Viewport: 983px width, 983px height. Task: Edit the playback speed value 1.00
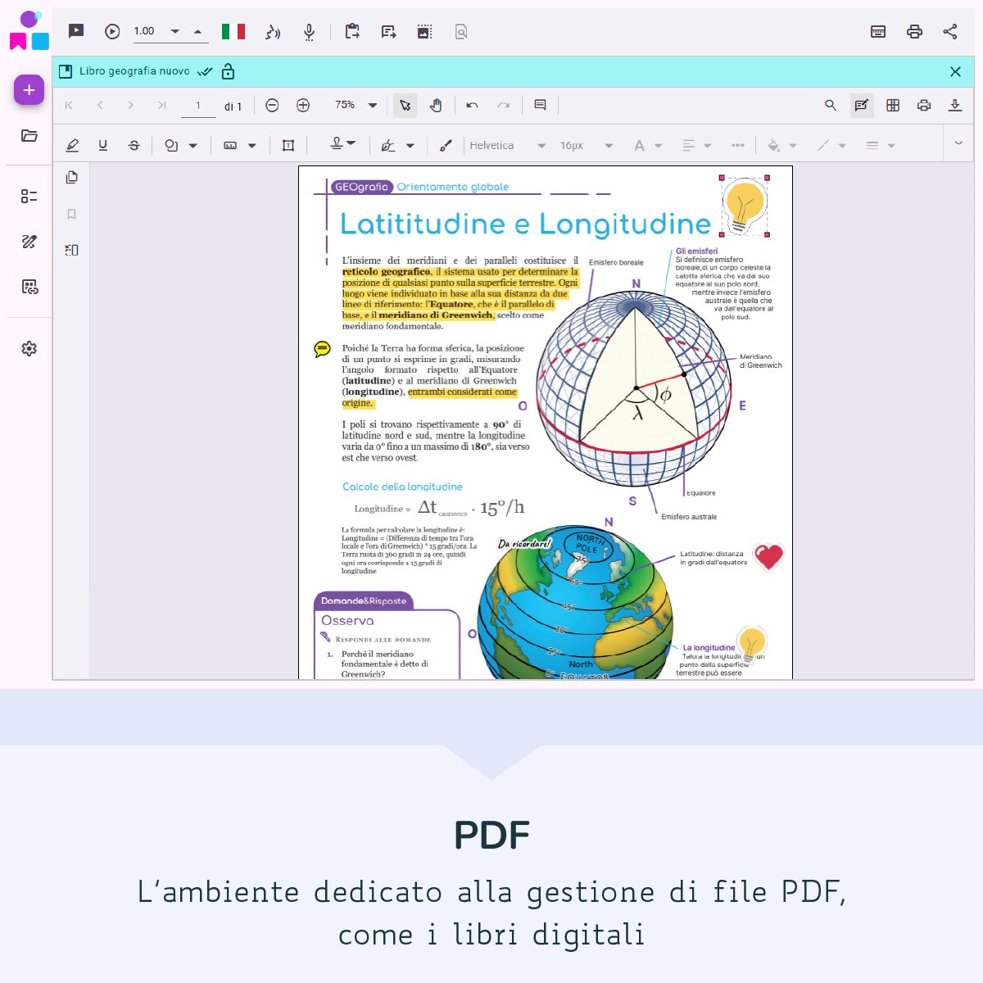pyautogui.click(x=144, y=31)
